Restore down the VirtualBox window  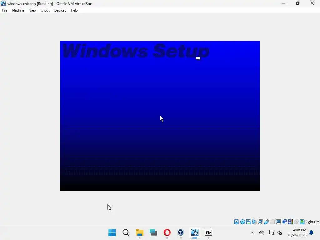click(298, 3)
